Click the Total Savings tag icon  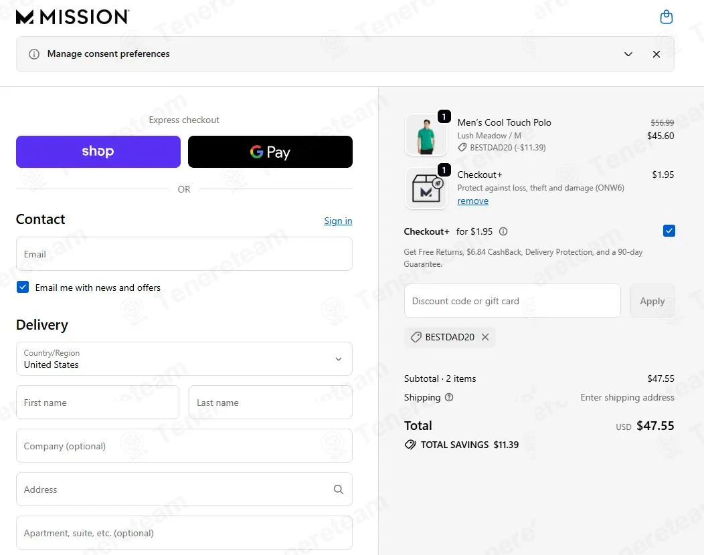(x=410, y=445)
